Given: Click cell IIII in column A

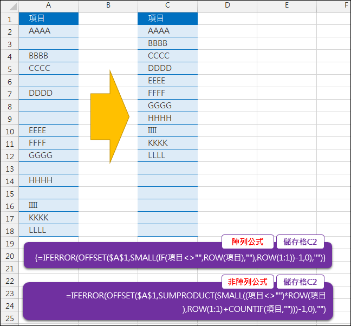Looking at the screenshot, I should pyautogui.click(x=49, y=205).
